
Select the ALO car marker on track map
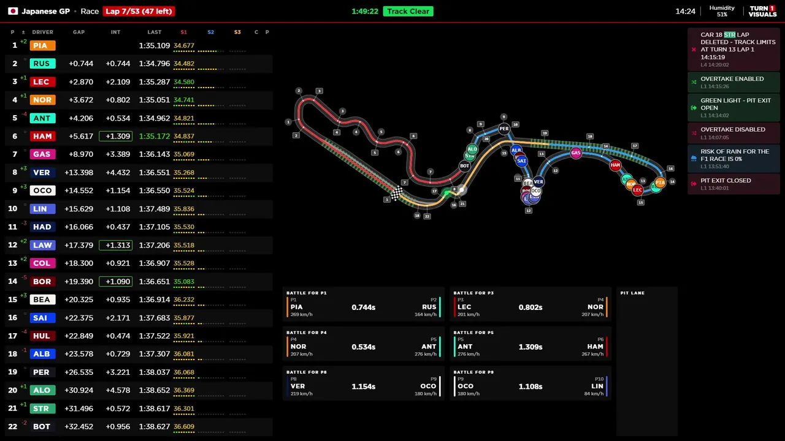472,149
